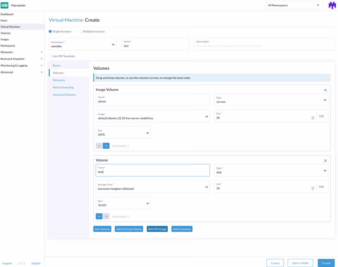Select the Multiple Instance option
The height and width of the screenshot is (267, 338).
coord(81,32)
